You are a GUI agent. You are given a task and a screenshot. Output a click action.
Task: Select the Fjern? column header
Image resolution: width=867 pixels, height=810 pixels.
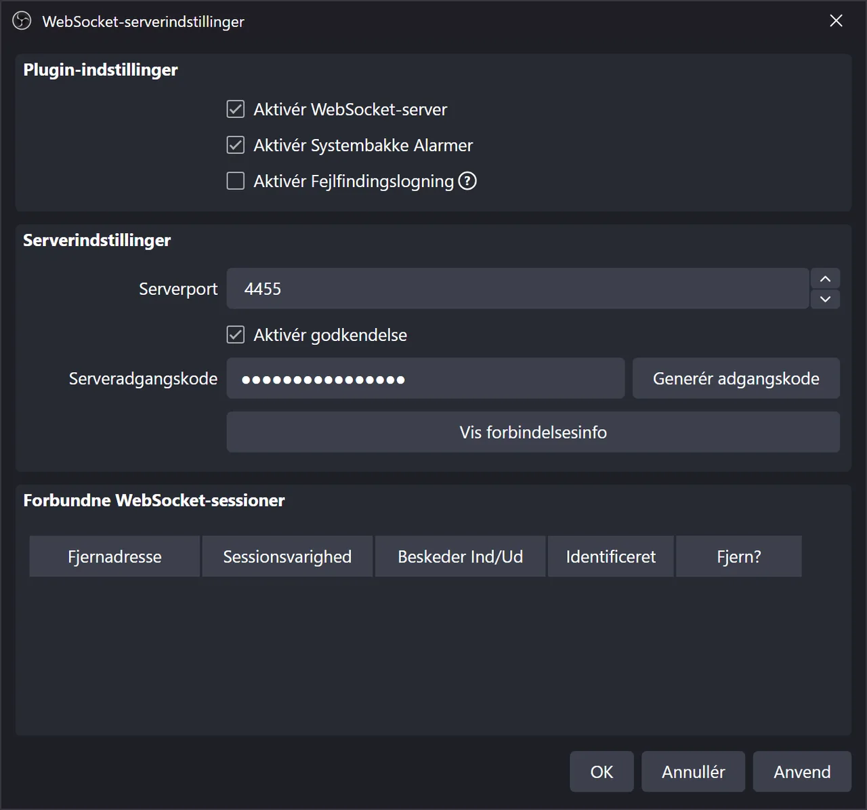739,556
